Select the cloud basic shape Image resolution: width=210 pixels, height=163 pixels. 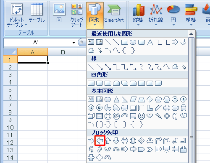coord(184,116)
